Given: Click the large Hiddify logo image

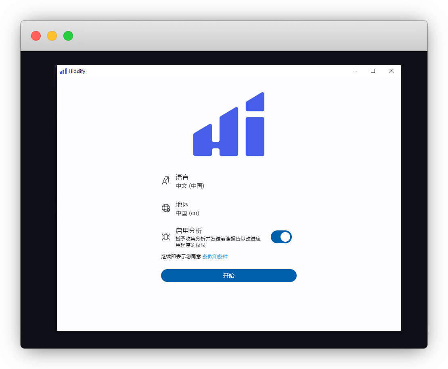Looking at the screenshot, I should (229, 124).
